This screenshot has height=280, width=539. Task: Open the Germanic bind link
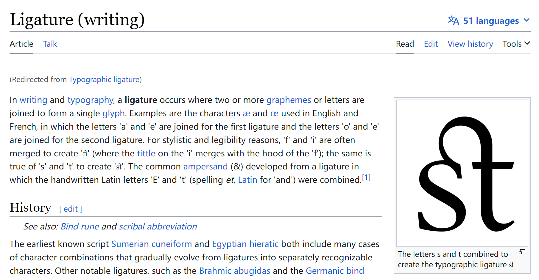click(335, 270)
